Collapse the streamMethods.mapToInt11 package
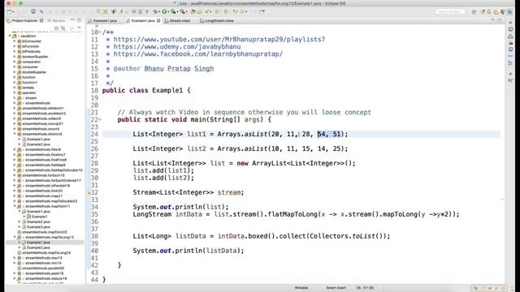 (x=15, y=206)
